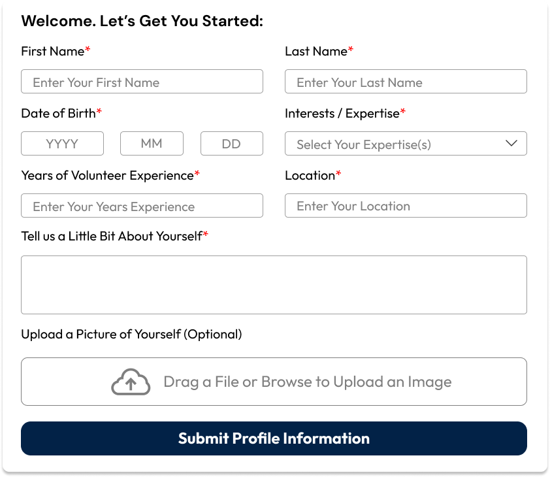Click the image upload drop zone box
The image size is (550, 477).
pyautogui.click(x=274, y=382)
